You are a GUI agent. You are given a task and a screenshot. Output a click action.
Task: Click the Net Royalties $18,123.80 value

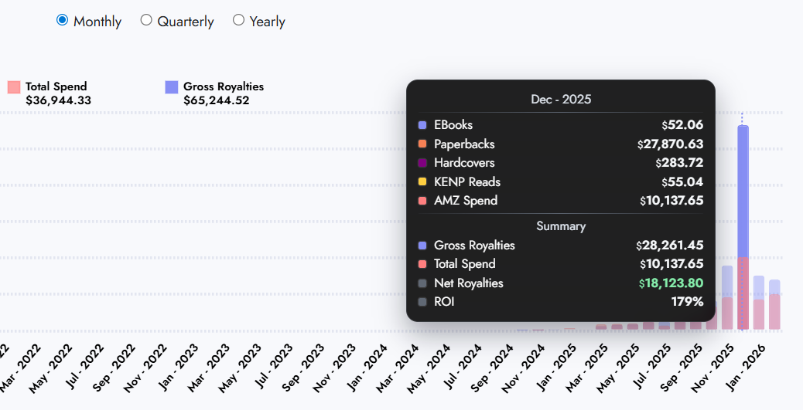[671, 283]
